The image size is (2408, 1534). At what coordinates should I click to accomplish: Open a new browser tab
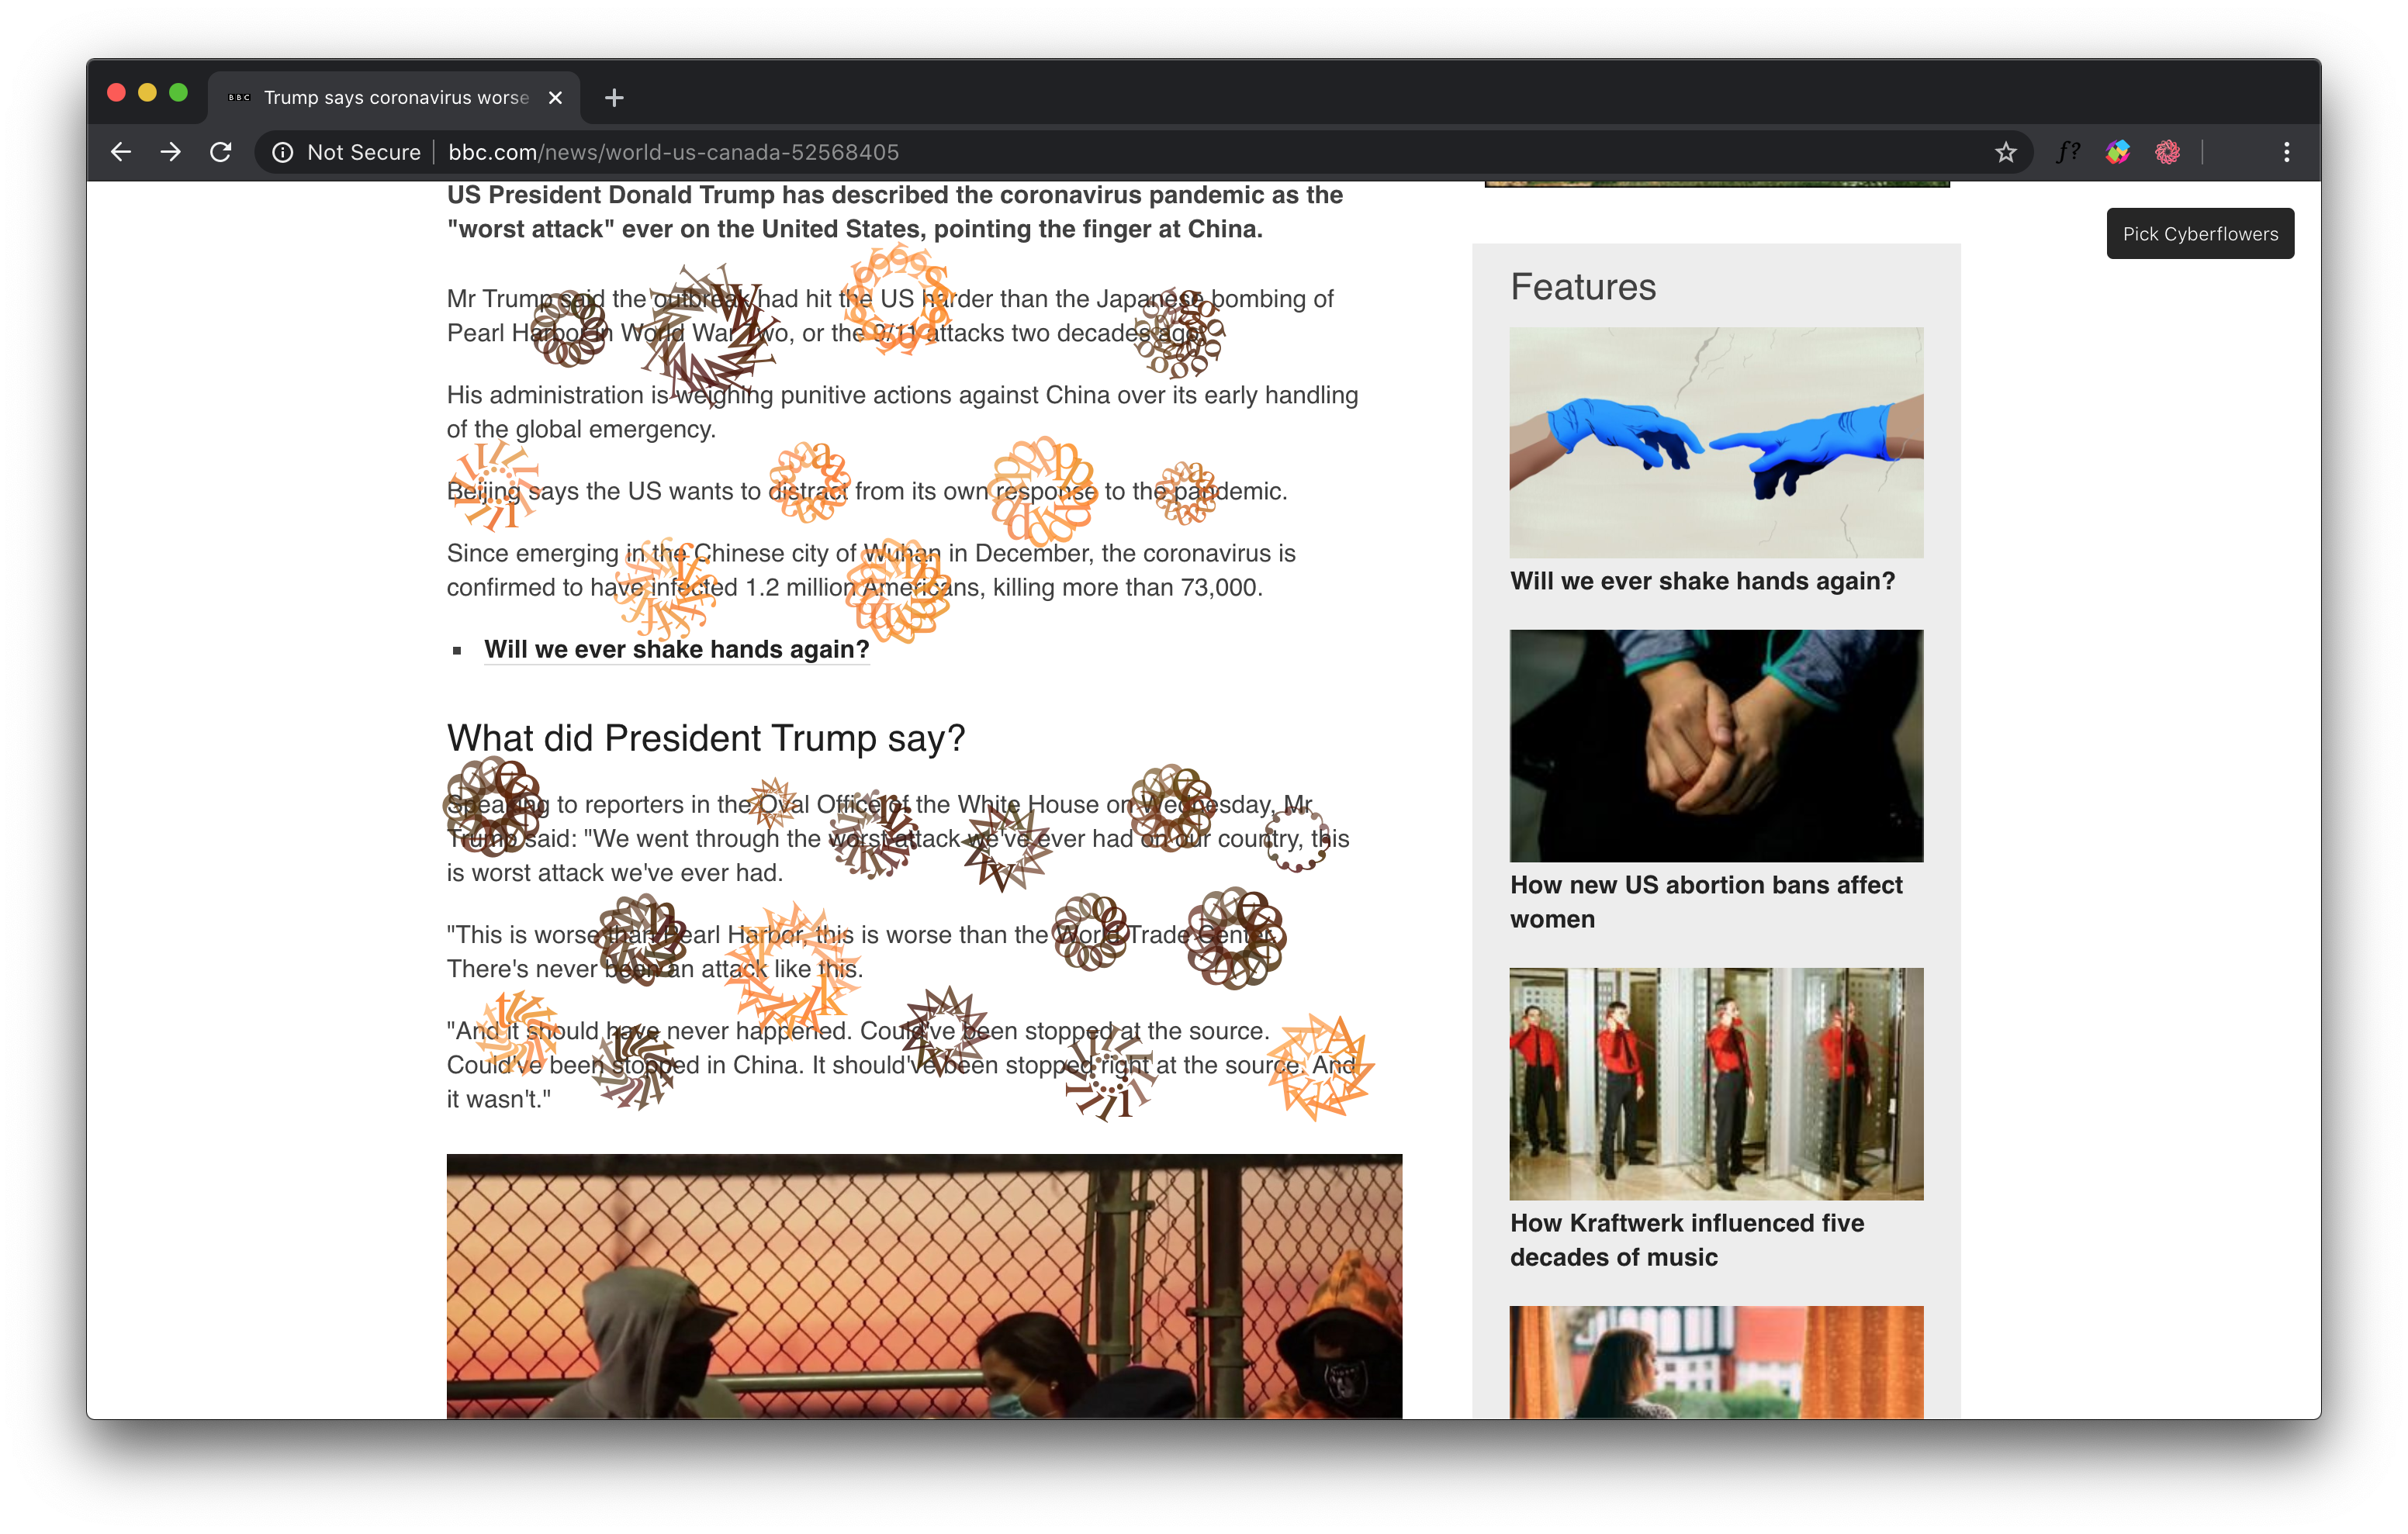coord(614,97)
